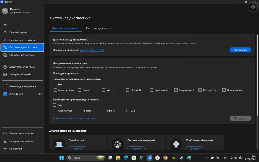Open Task View on the taskbar
Screen dimensions: 259x162
[x=110, y=158]
